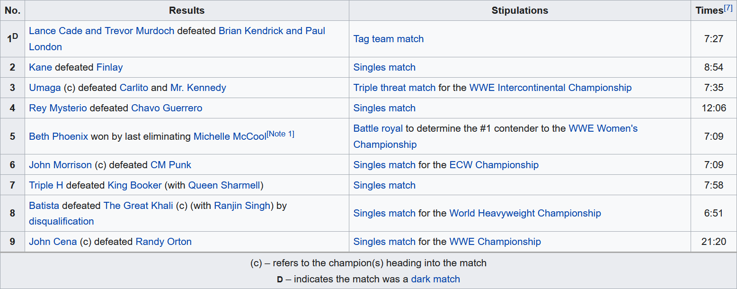737x289 pixels.
Task: Open the Note 1 superscript reference
Action: (281, 134)
